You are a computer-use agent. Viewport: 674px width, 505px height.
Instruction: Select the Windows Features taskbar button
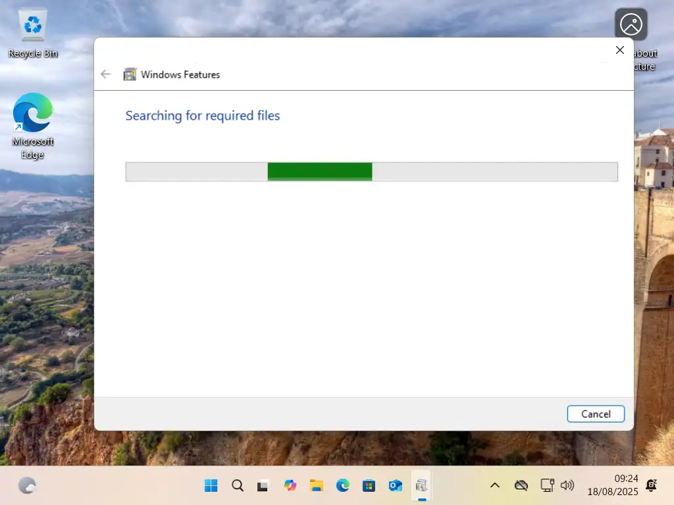point(421,486)
